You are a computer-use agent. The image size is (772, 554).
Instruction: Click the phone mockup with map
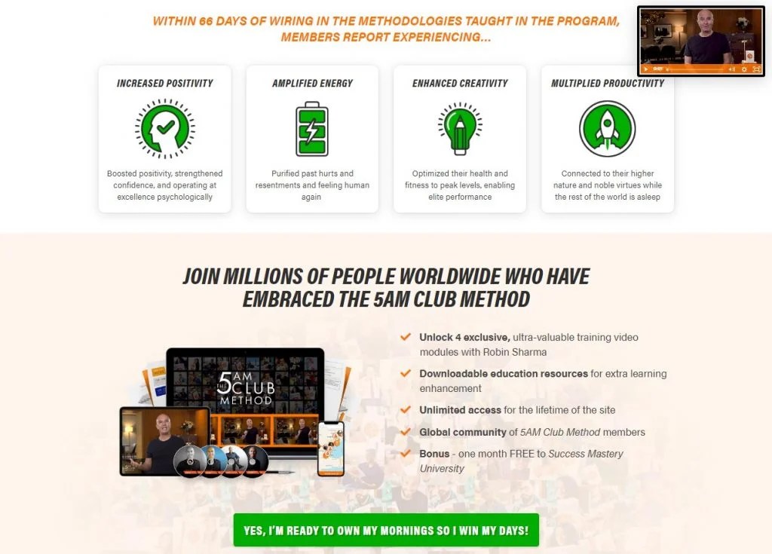click(331, 448)
